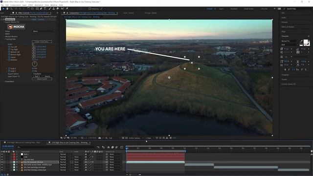Open the Export Option dropdown

(x=44, y=74)
